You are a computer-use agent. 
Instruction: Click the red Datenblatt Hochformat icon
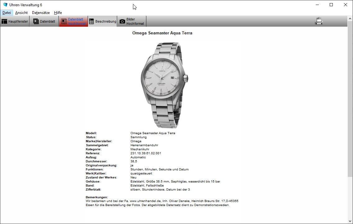[64, 21]
